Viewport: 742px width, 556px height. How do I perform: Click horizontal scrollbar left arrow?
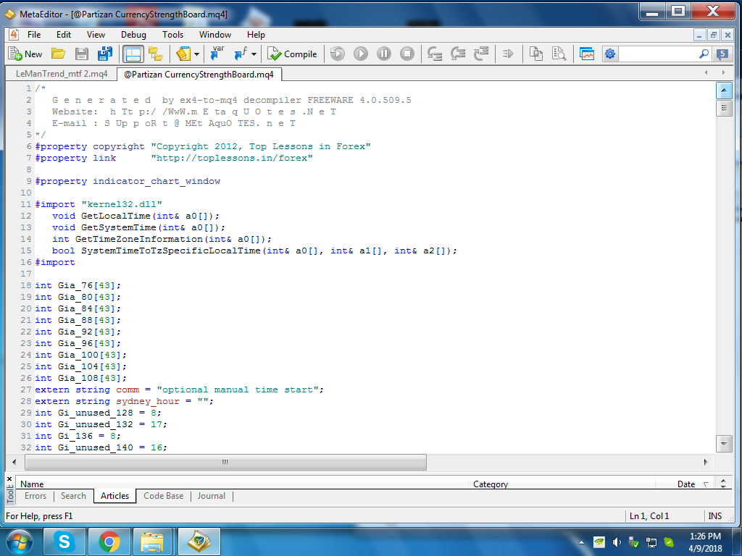(x=14, y=462)
